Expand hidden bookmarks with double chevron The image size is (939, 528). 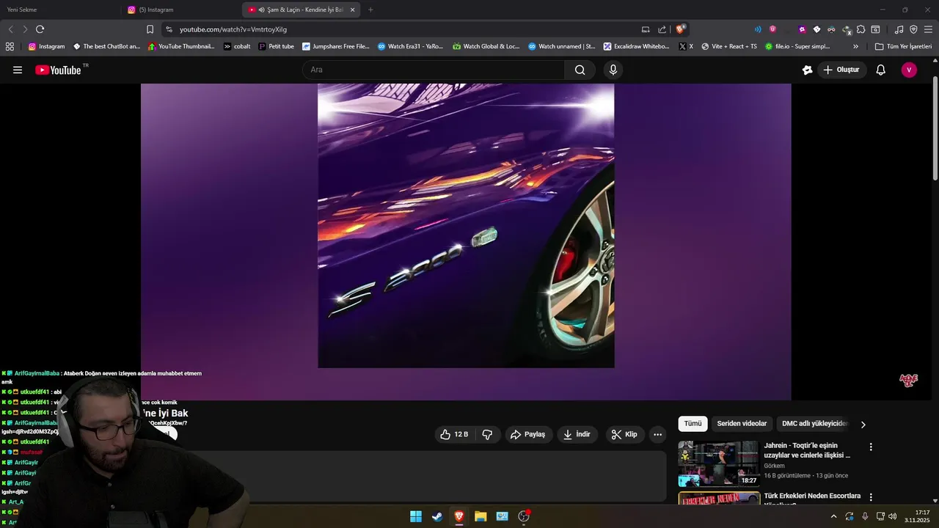coord(856,46)
